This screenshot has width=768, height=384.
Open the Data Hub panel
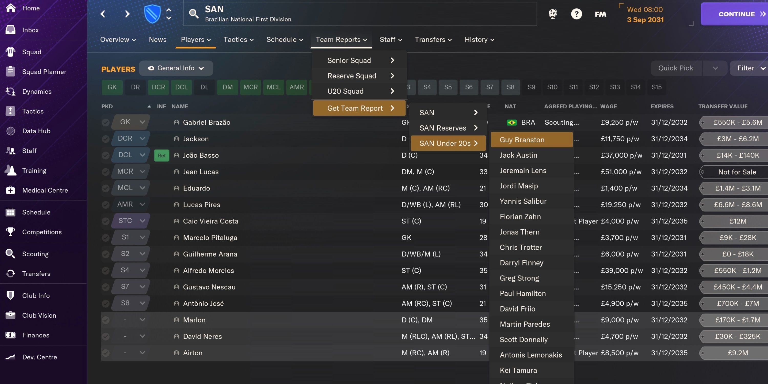coord(37,131)
